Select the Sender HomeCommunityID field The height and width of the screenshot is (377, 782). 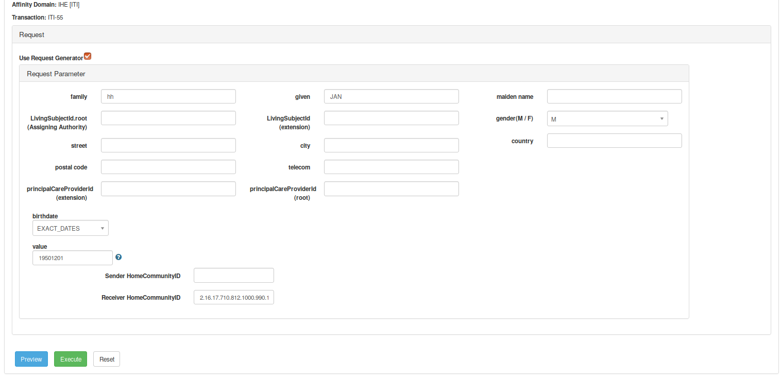tap(233, 276)
